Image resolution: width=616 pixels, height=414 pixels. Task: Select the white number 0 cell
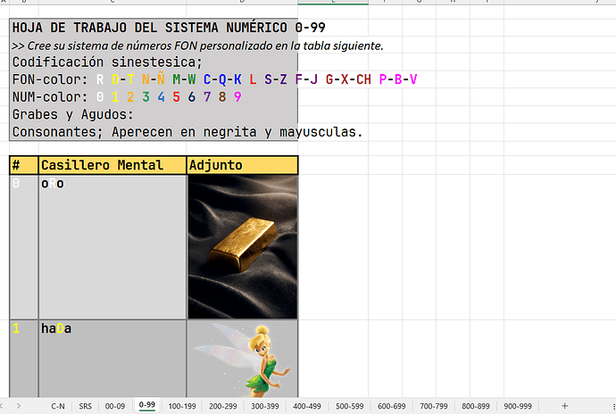(x=23, y=246)
